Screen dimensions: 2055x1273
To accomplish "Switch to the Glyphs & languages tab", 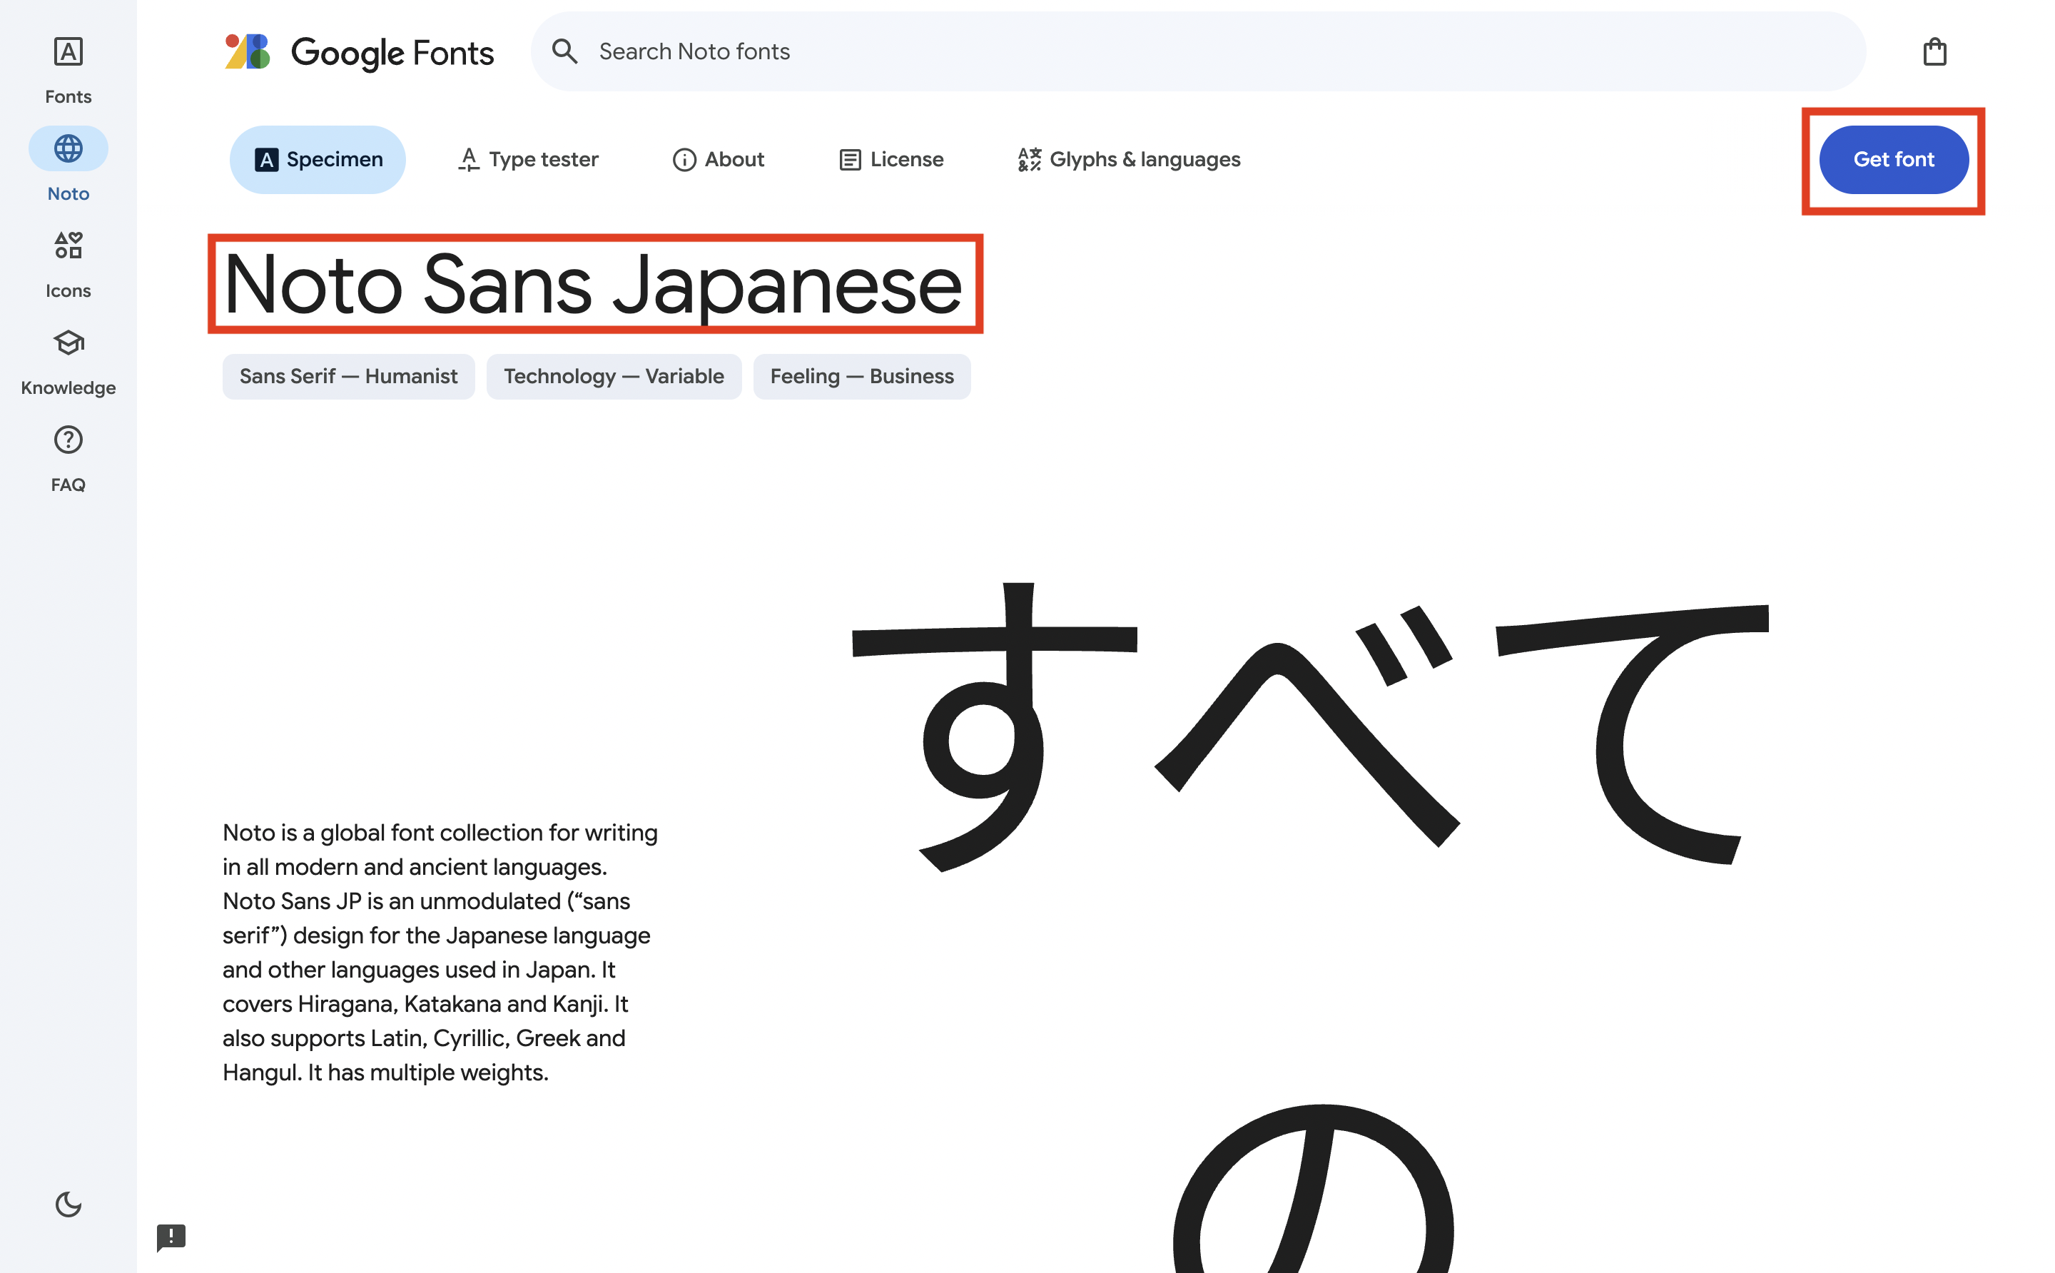I will point(1129,160).
